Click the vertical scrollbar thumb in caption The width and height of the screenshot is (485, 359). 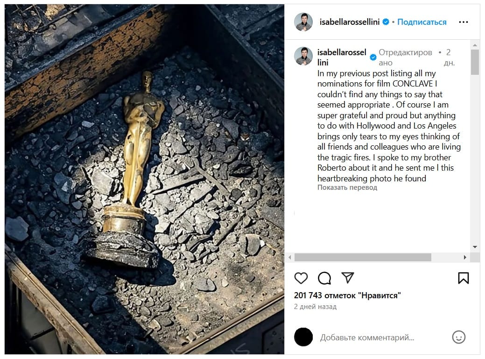pos(475,62)
